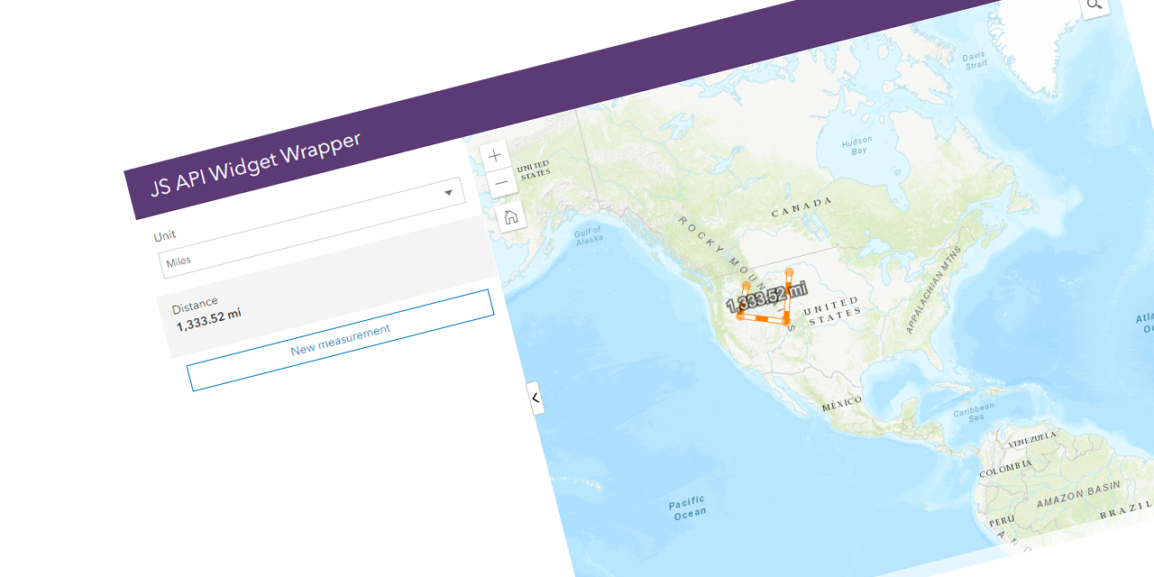Open the map search magnifier
Screen dimensions: 1154x577
[x=1094, y=5]
